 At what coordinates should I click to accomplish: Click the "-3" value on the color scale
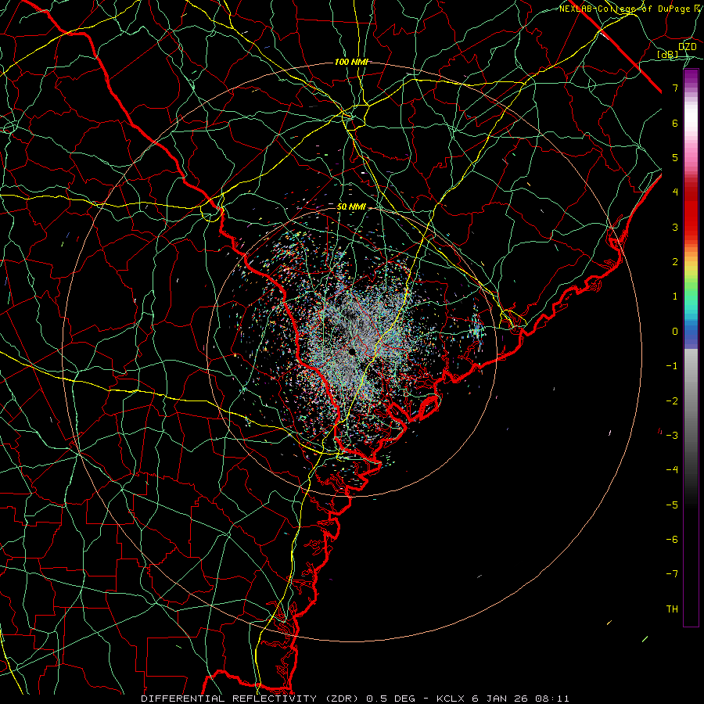click(672, 436)
